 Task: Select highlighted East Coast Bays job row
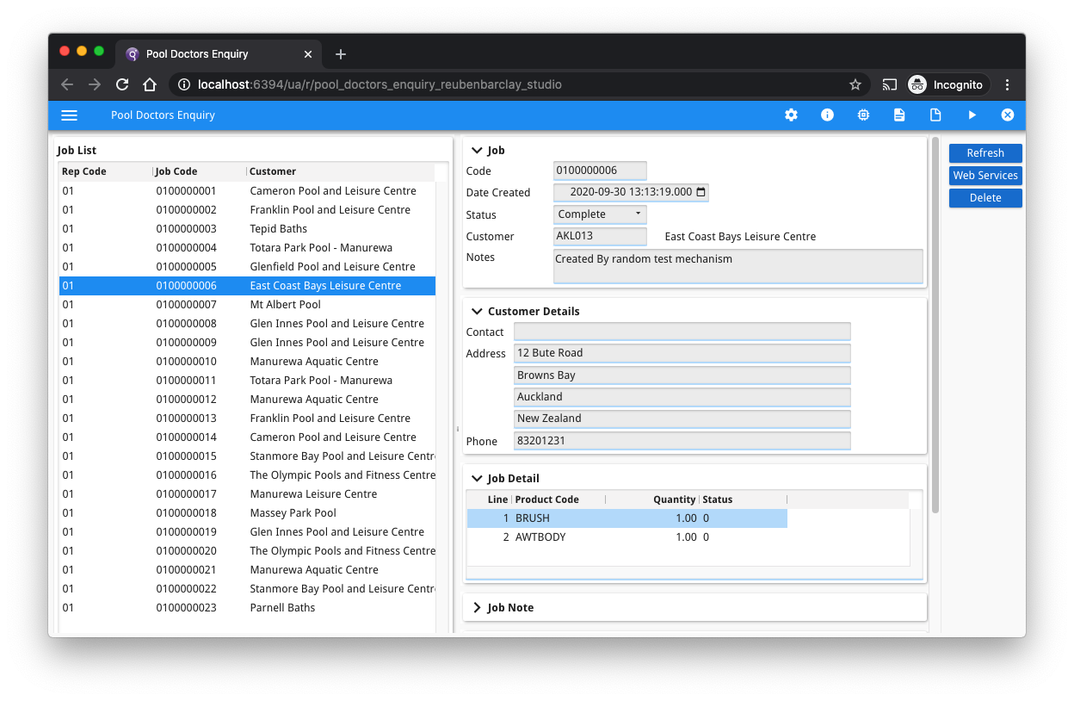(x=247, y=286)
